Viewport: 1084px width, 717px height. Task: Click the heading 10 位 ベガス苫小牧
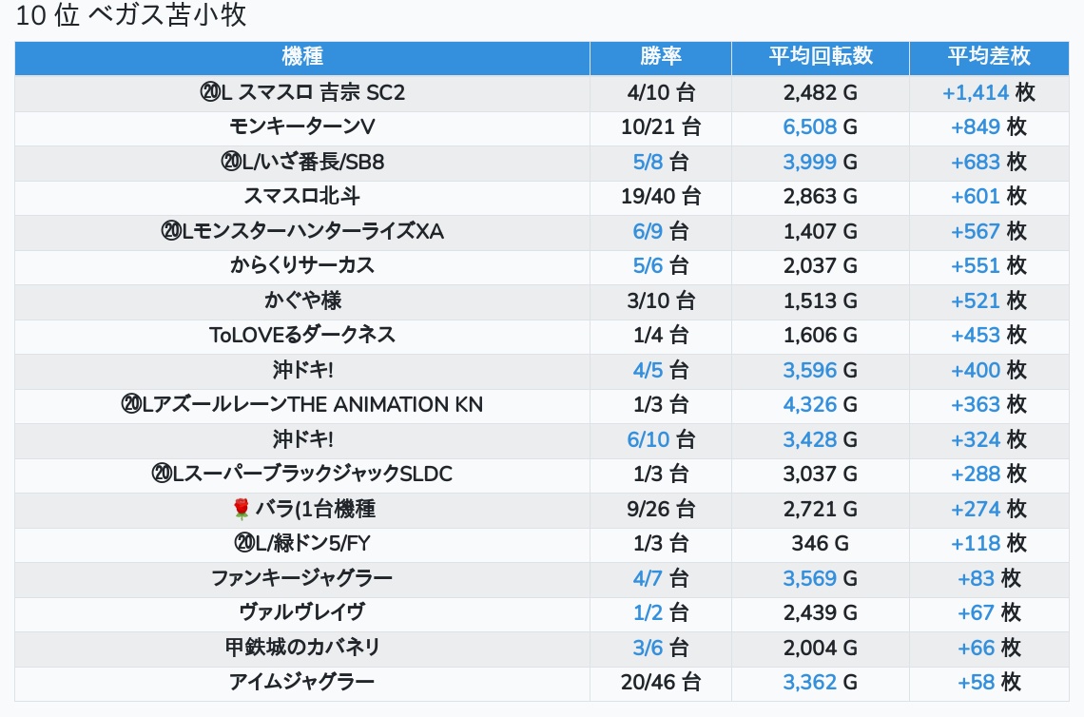point(130,15)
